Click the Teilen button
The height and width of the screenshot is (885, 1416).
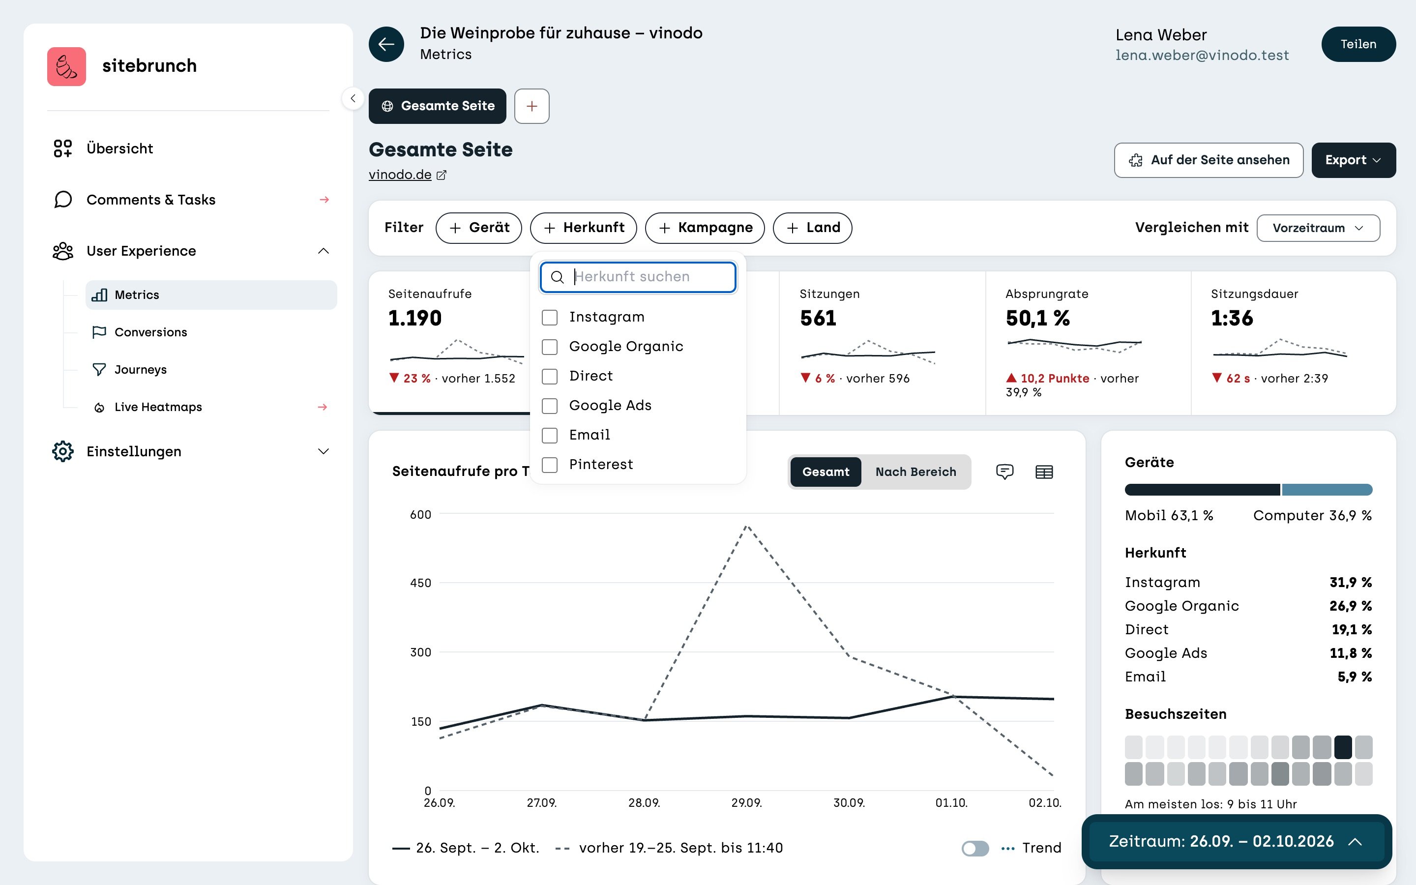click(1358, 44)
